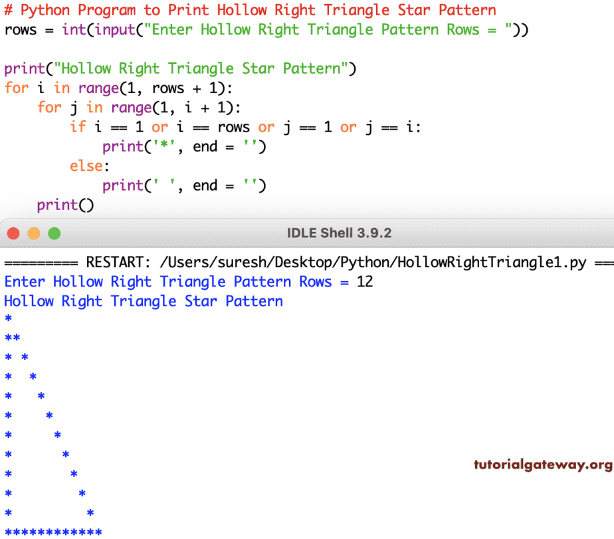Click the first asterisk in the pattern output
Screen dimensions: 614x539
7,318
